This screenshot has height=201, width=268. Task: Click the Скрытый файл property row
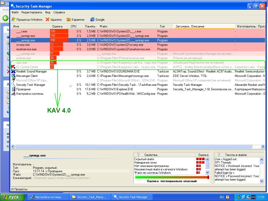click(170, 159)
